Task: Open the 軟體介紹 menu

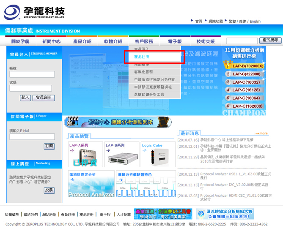Action: 113,41
